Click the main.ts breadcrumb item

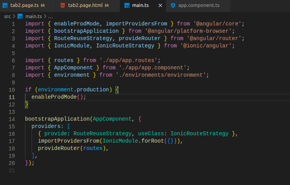[x=33, y=16]
